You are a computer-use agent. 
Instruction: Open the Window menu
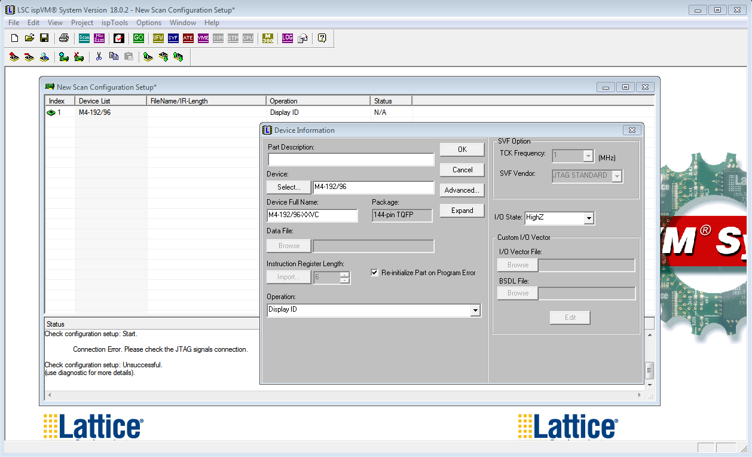coord(183,23)
